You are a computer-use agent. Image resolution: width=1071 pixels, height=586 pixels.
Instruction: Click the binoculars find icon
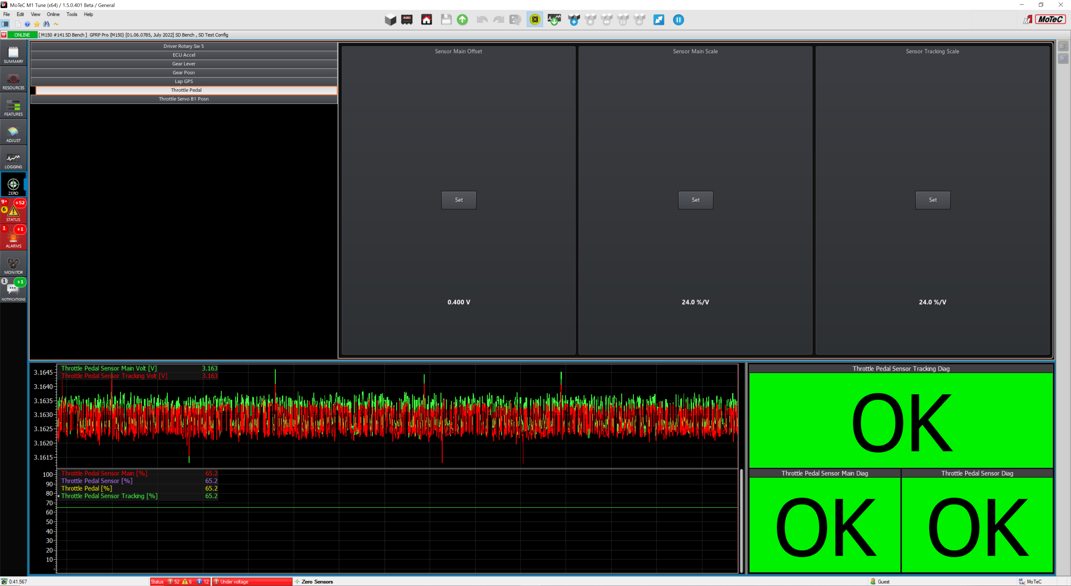46,24
